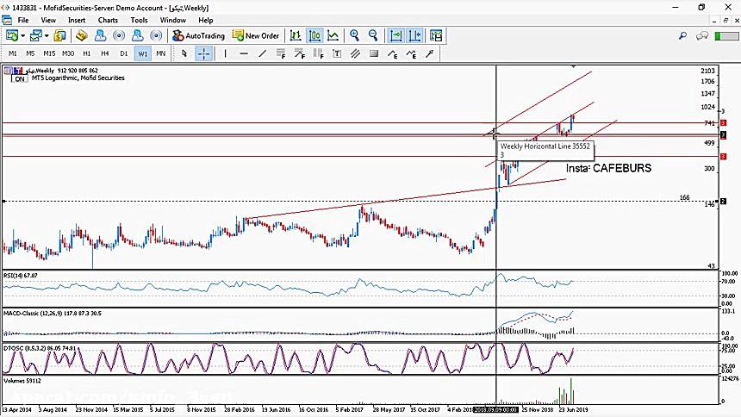
Task: Select the Equidistant Channel tool
Action: tap(355, 53)
